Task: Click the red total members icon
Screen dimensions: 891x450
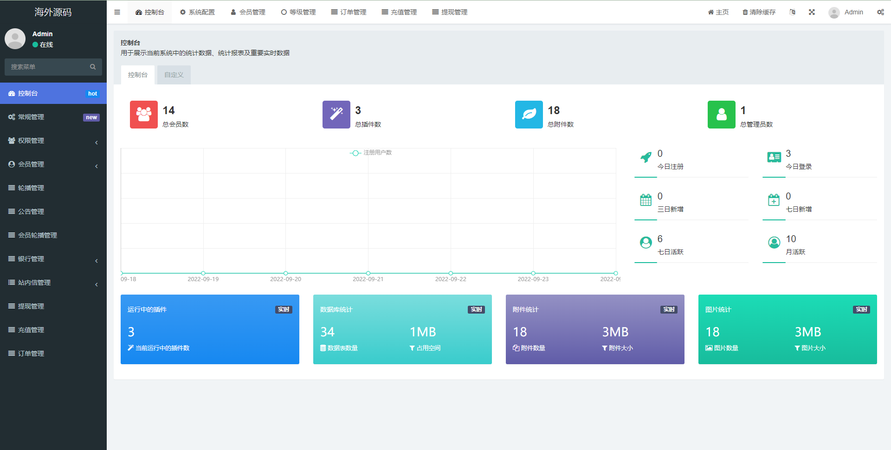Action: 143,115
